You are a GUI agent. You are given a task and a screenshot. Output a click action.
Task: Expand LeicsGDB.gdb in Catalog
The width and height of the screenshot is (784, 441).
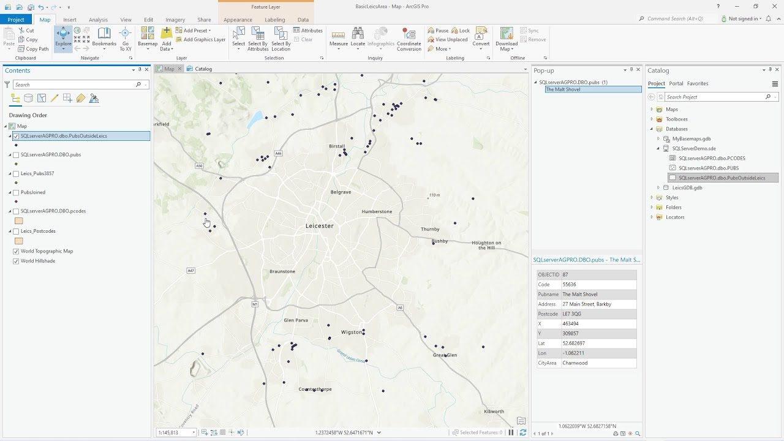tap(658, 187)
